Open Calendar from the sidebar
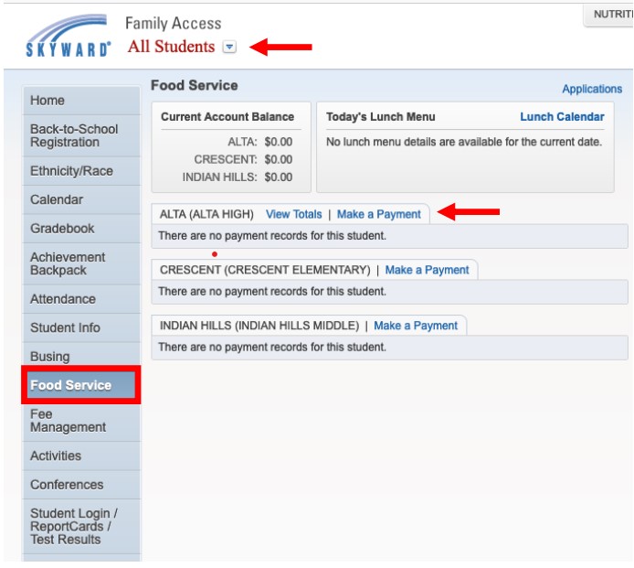The width and height of the screenshot is (634, 568). click(57, 199)
